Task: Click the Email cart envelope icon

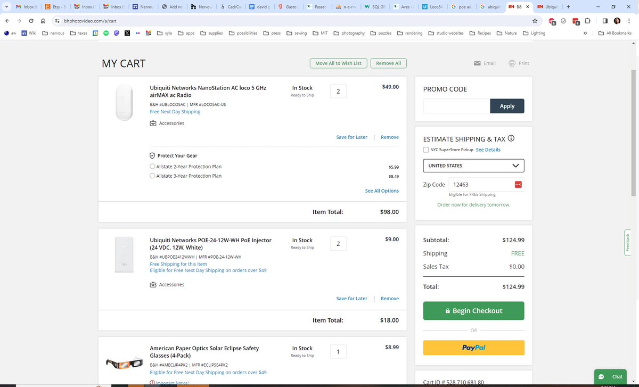Action: (477, 63)
